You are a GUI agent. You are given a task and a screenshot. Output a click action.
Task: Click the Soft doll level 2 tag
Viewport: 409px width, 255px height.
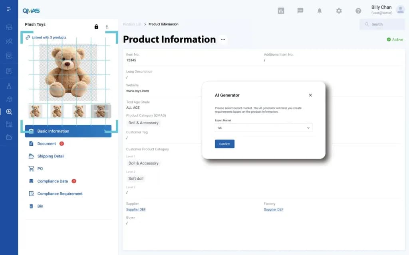[x=136, y=178]
